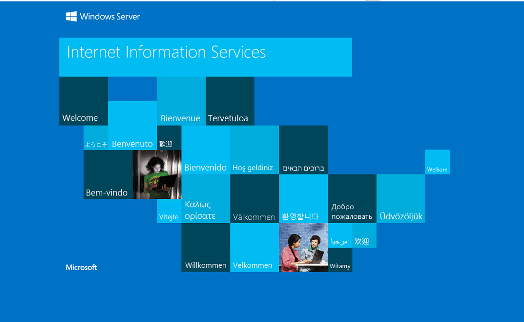This screenshot has height=322, width=524.
Task: Click the 歡迎 Traditional Chinese tile
Action: coord(169,138)
